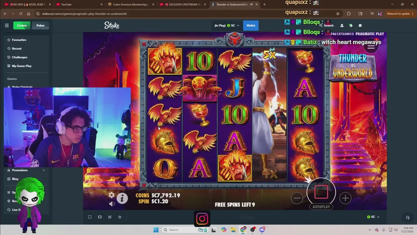
Task: Open the game info 'i' button
Action: 122,198
